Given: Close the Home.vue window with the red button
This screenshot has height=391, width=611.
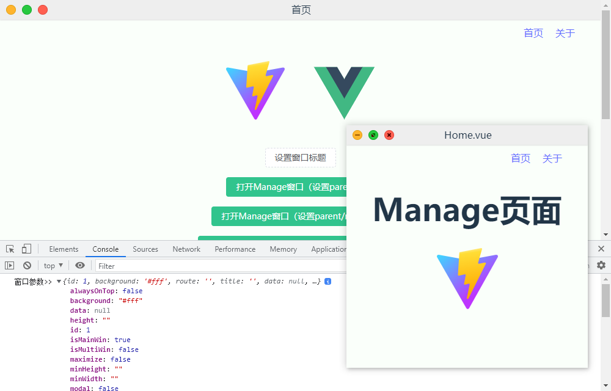Looking at the screenshot, I should coord(389,135).
